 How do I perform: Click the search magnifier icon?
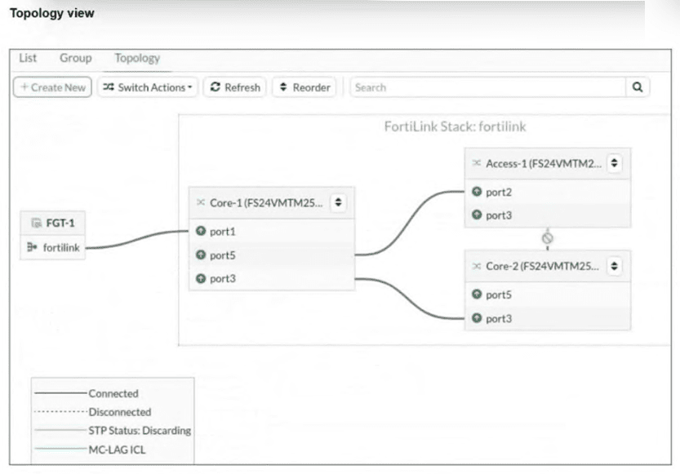click(637, 87)
